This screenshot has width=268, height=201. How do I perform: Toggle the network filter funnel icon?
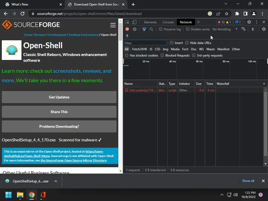(144, 29)
